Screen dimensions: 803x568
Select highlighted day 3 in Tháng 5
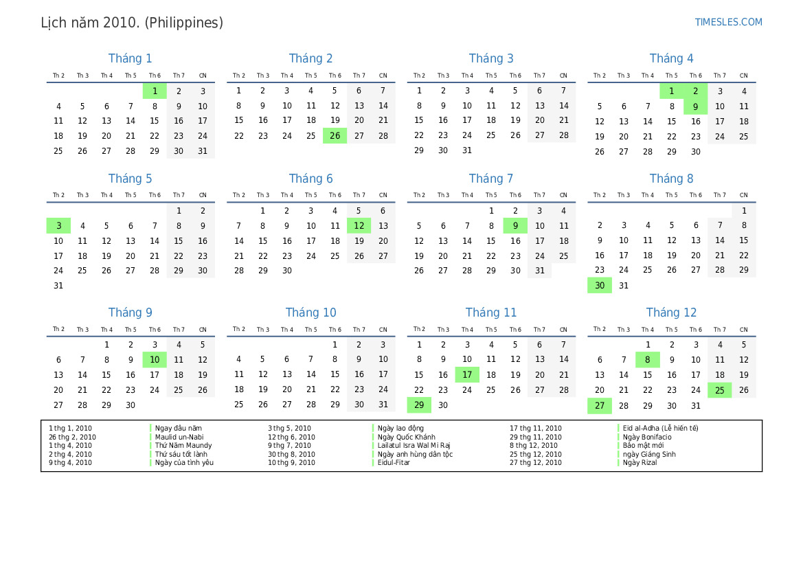click(58, 225)
